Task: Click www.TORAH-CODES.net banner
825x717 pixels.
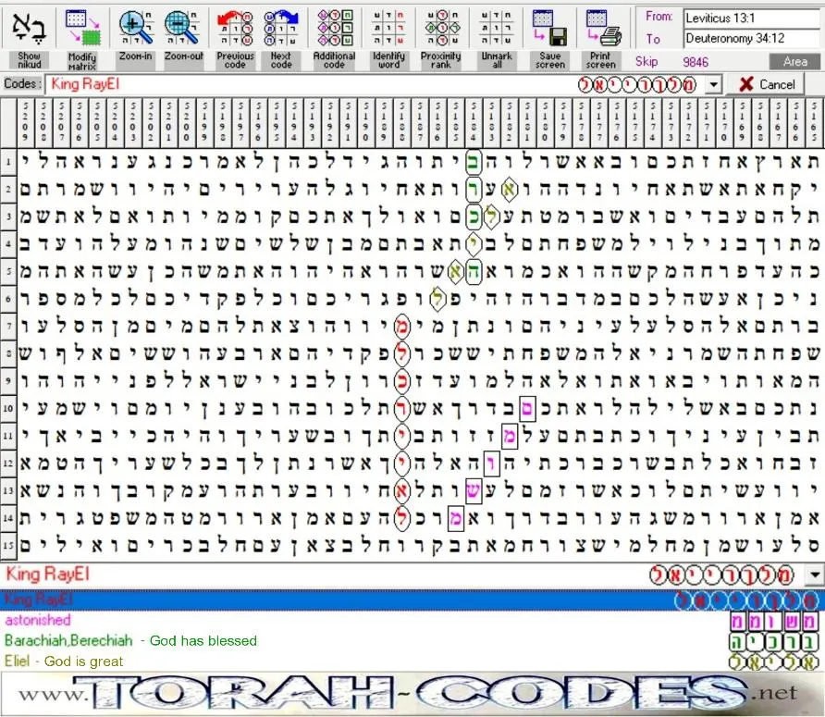Action: (x=411, y=694)
